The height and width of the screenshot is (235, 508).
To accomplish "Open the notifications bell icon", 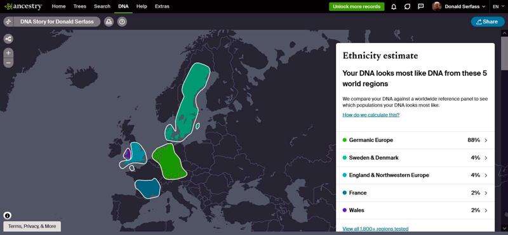I will [x=394, y=6].
